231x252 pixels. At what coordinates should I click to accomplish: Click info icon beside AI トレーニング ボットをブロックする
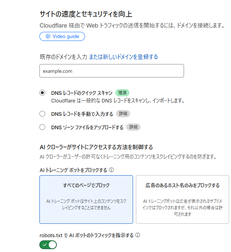111,169
